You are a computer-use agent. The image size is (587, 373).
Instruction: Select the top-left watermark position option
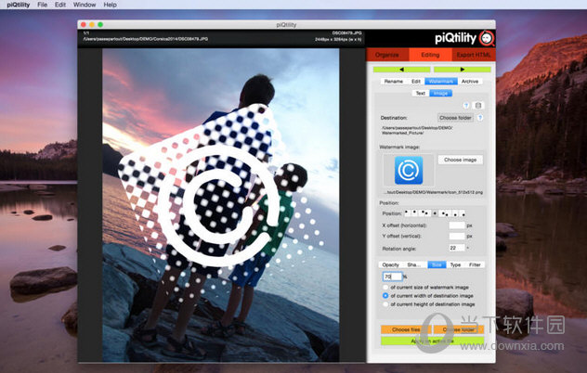[408, 213]
